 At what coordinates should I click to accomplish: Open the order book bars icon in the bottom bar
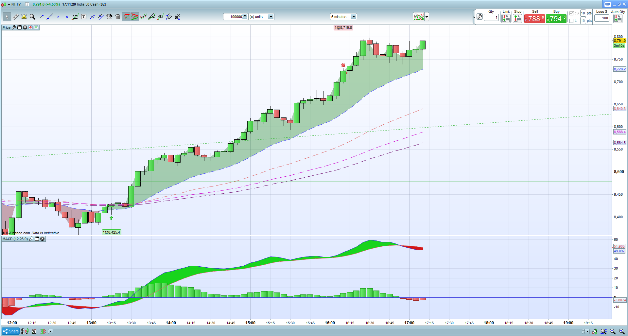43,331
